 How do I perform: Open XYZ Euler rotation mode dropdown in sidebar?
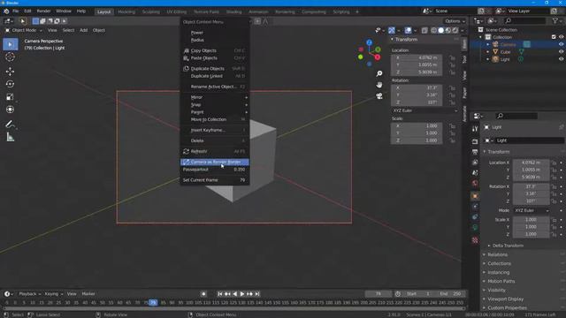pyautogui.click(x=424, y=110)
